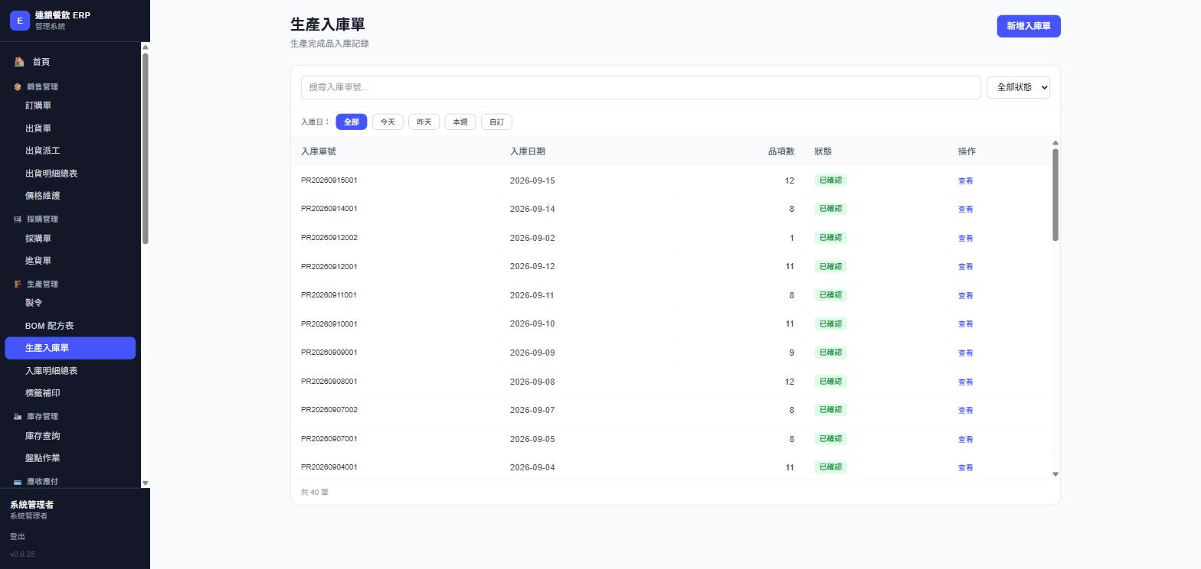This screenshot has height=569, width=1201.
Task: View record PR20260909001
Action: pos(965,353)
